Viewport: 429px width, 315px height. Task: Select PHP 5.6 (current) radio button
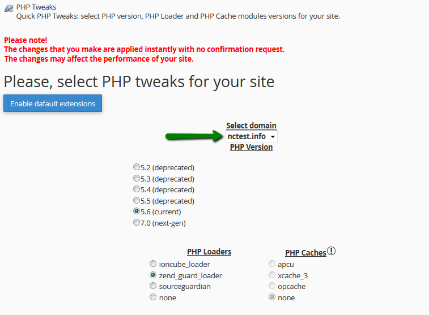click(136, 211)
